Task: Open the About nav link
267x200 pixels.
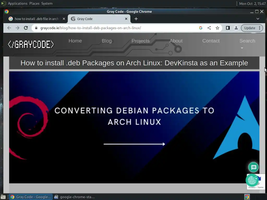Action: coord(176,41)
